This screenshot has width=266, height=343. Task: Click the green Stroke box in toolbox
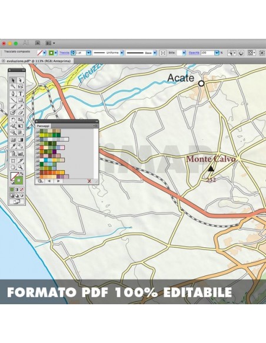tap(19, 180)
